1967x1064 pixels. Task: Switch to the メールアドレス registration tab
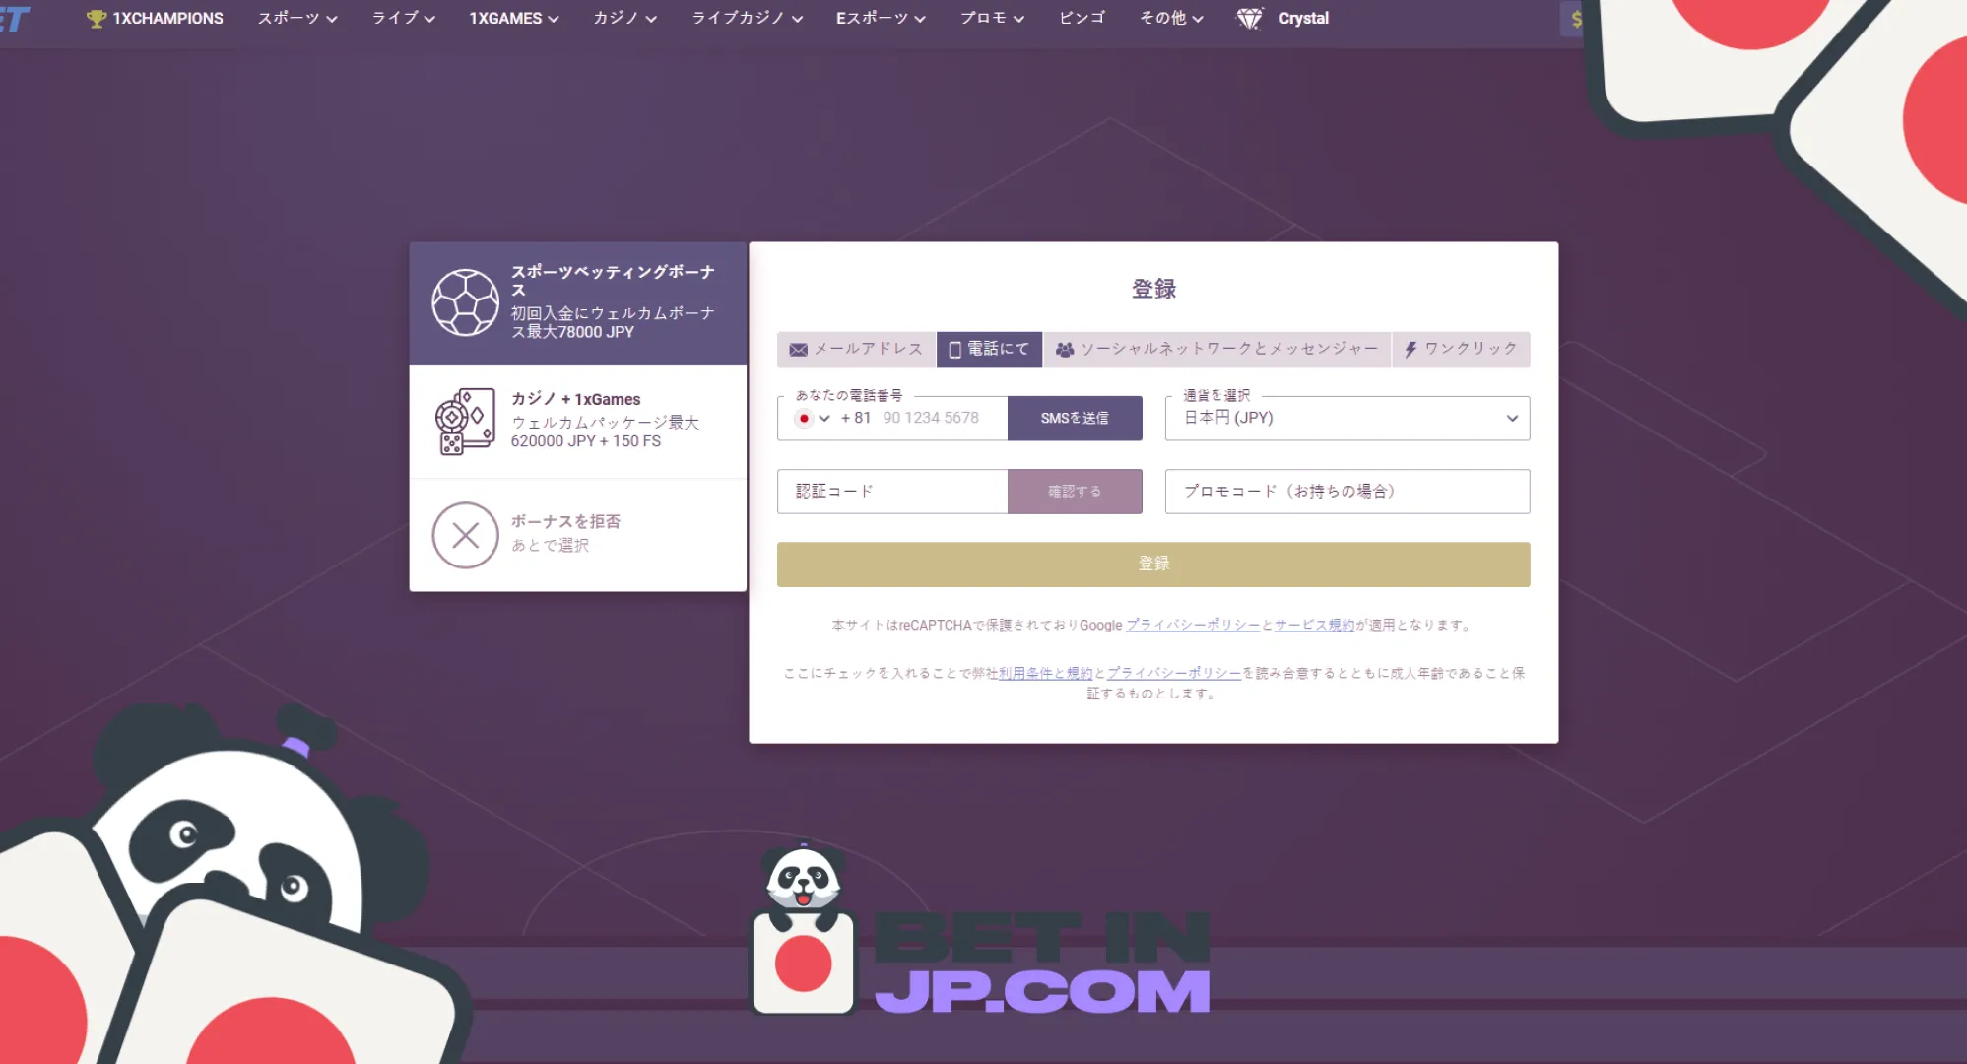[856, 350]
